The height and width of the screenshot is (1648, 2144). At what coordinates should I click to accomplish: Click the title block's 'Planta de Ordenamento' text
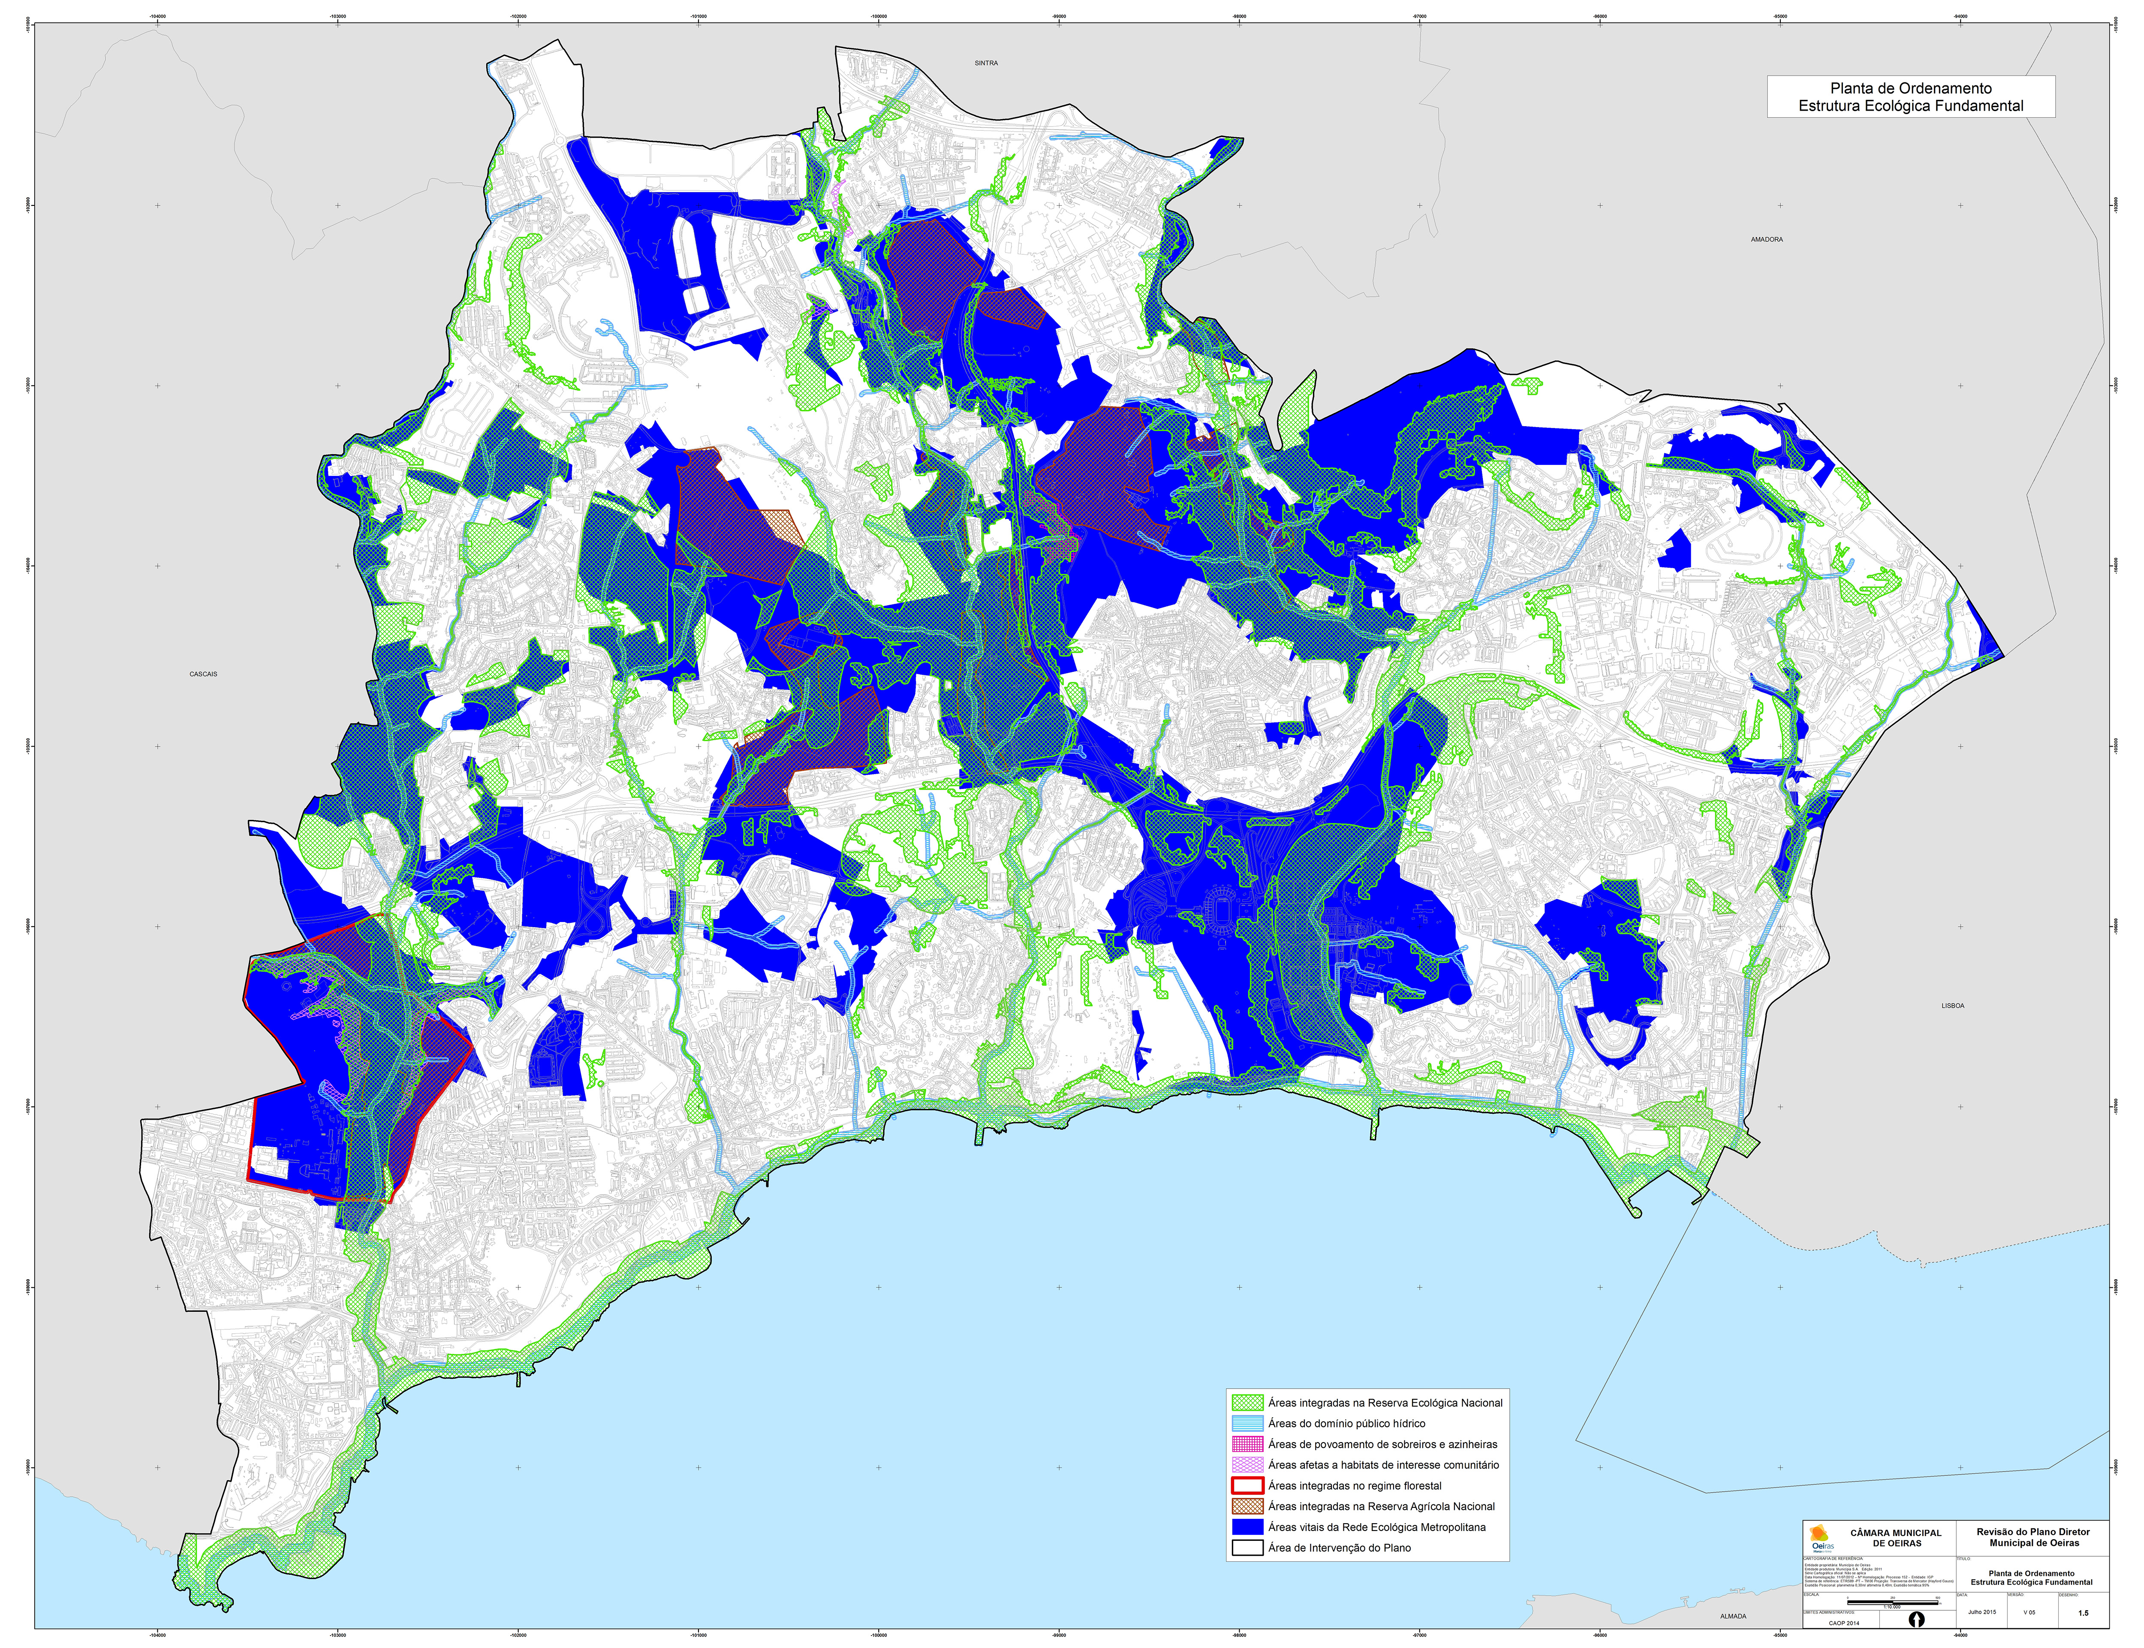click(2031, 1573)
